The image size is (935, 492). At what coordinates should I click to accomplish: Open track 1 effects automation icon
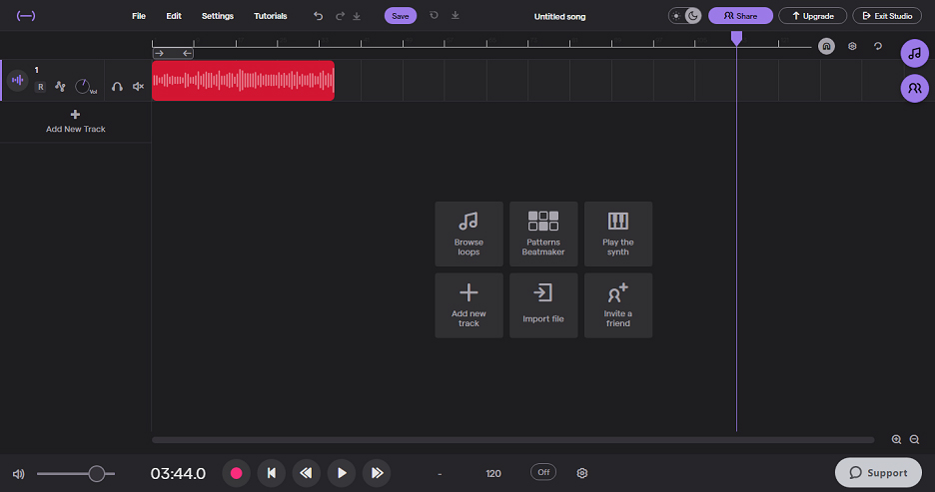point(60,87)
